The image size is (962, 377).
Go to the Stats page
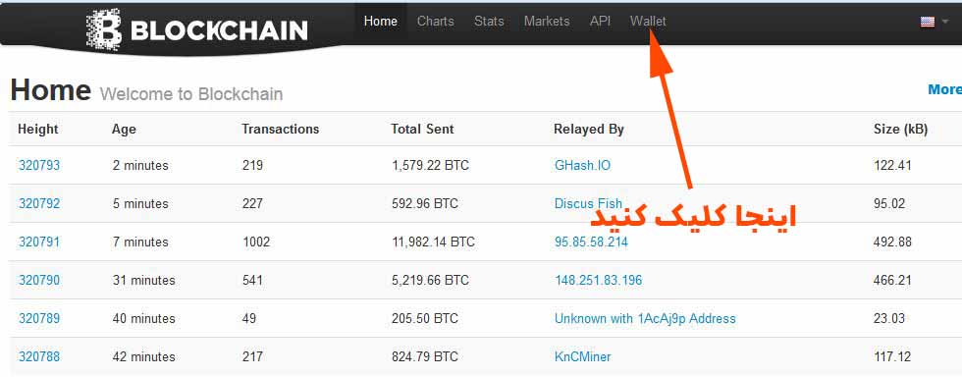click(x=489, y=21)
